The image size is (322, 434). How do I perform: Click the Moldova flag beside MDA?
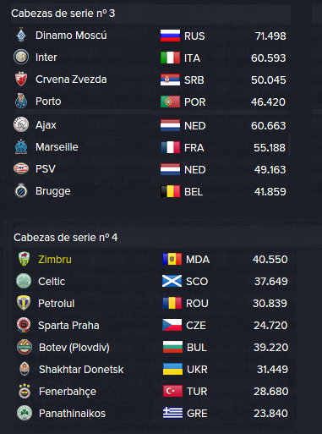coord(172,259)
